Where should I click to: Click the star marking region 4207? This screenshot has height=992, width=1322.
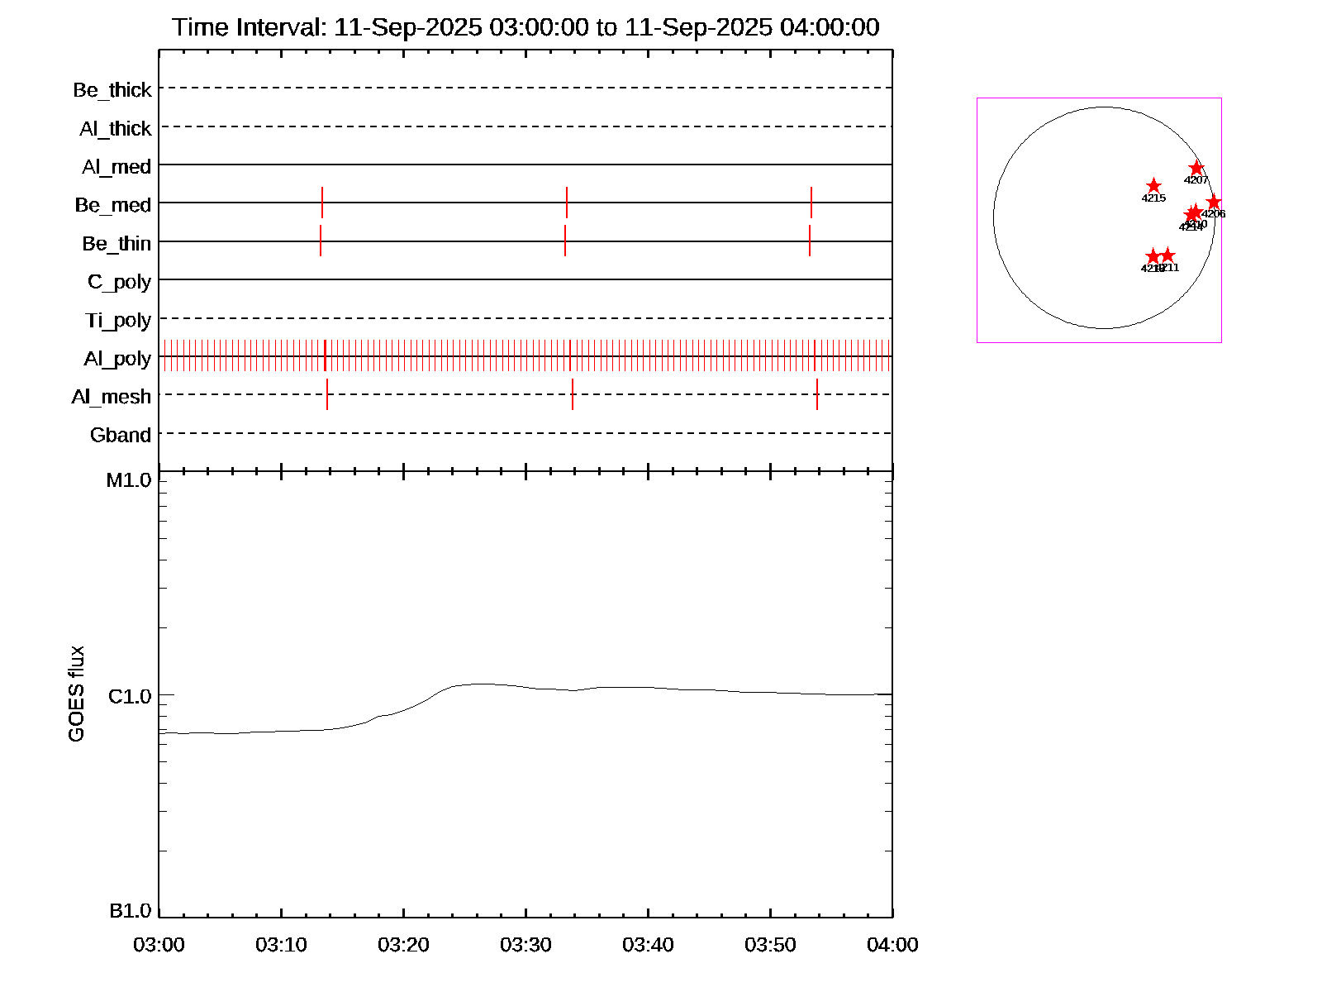point(1196,169)
